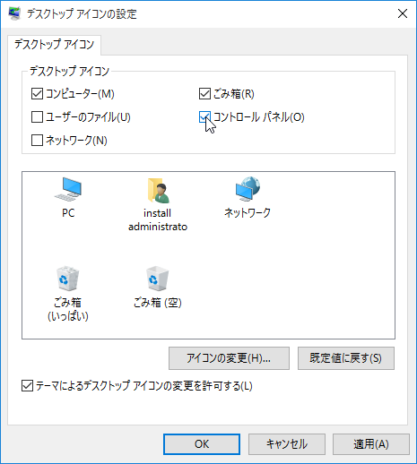Viewport: 417px width, 464px height.
Task: Click the dialog's title bar monitor icon
Action: coord(14,13)
